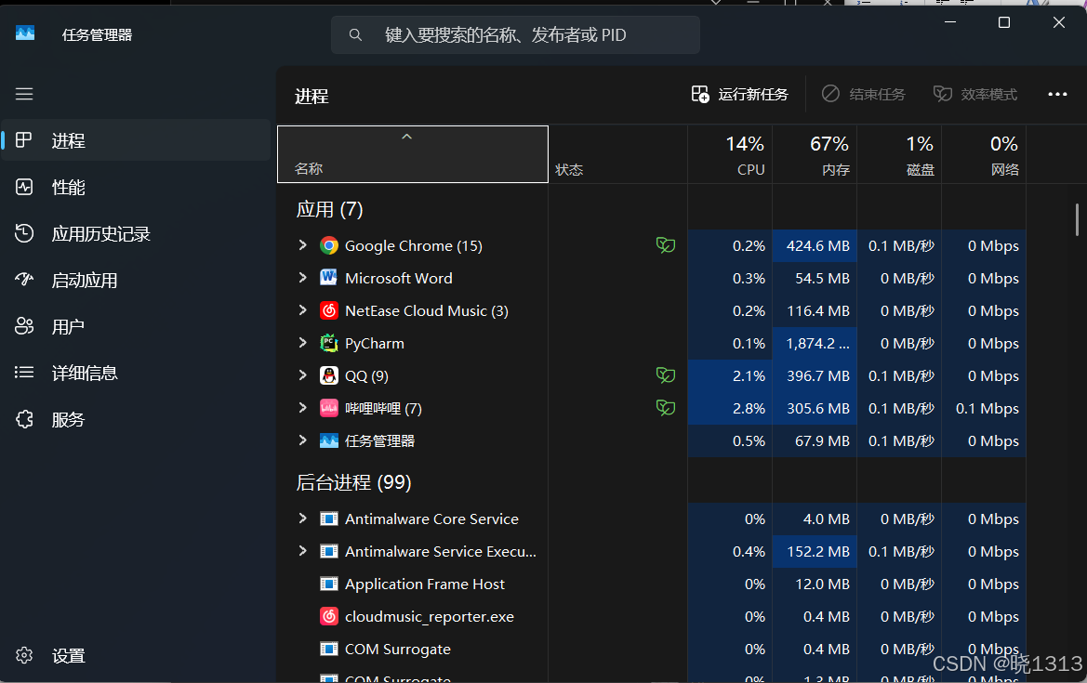Click QQ's green efficiency mode leaf icon
The image size is (1087, 683).
pyautogui.click(x=666, y=375)
